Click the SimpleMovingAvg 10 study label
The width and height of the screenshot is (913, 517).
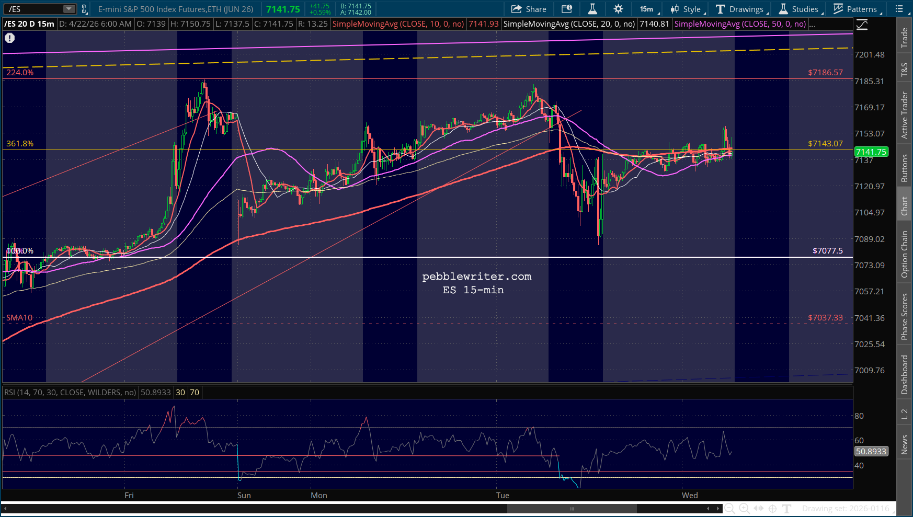tap(398, 24)
